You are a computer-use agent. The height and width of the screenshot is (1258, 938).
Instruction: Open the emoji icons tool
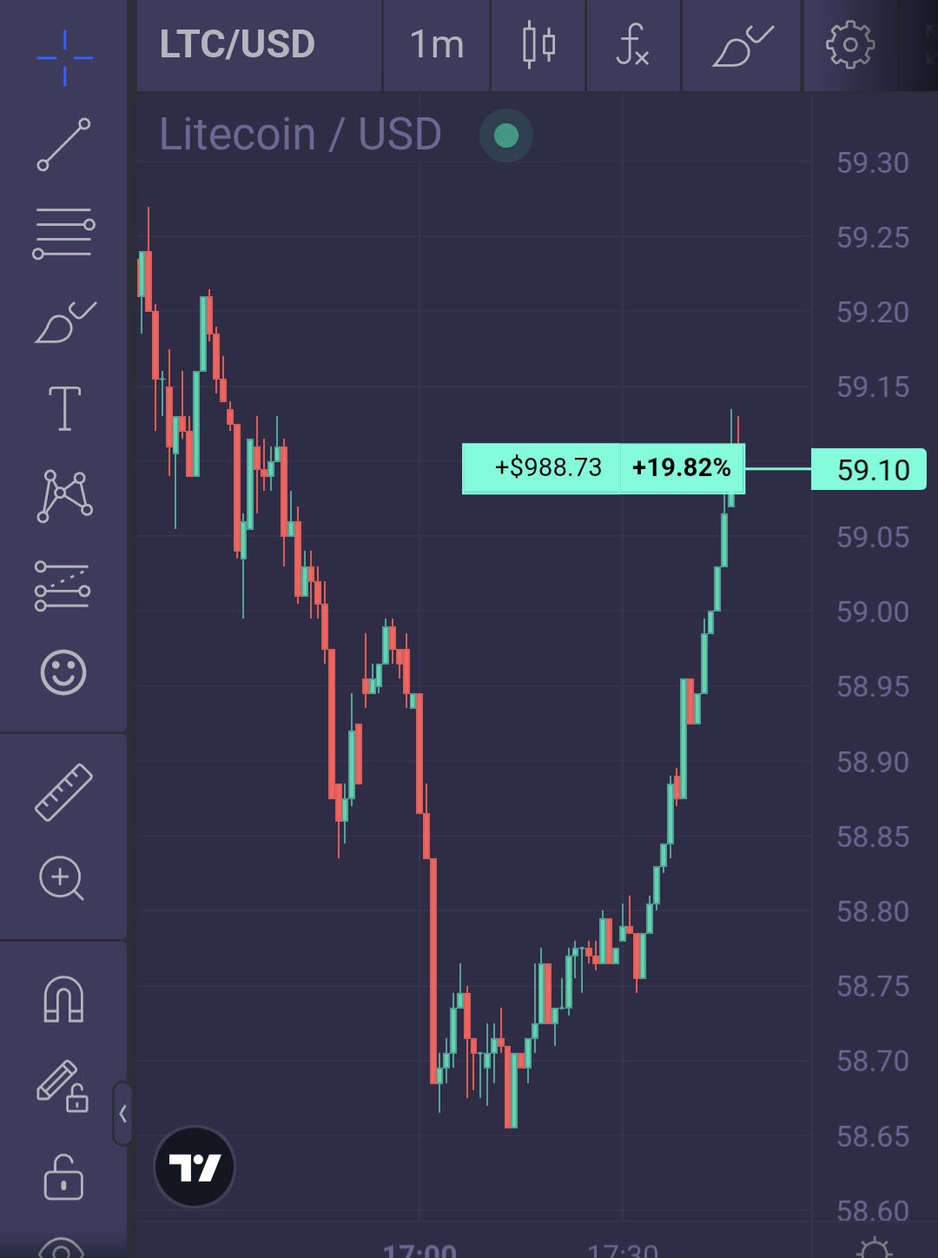click(x=63, y=672)
